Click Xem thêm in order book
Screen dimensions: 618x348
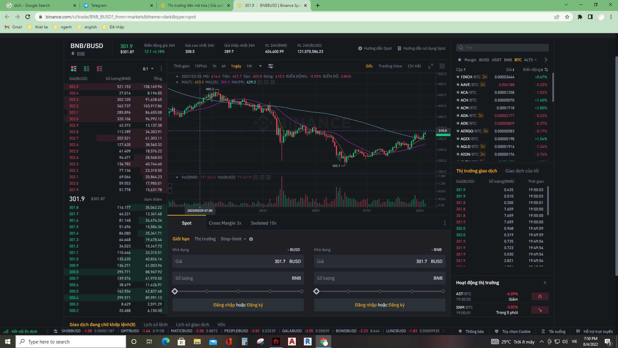[x=153, y=199]
